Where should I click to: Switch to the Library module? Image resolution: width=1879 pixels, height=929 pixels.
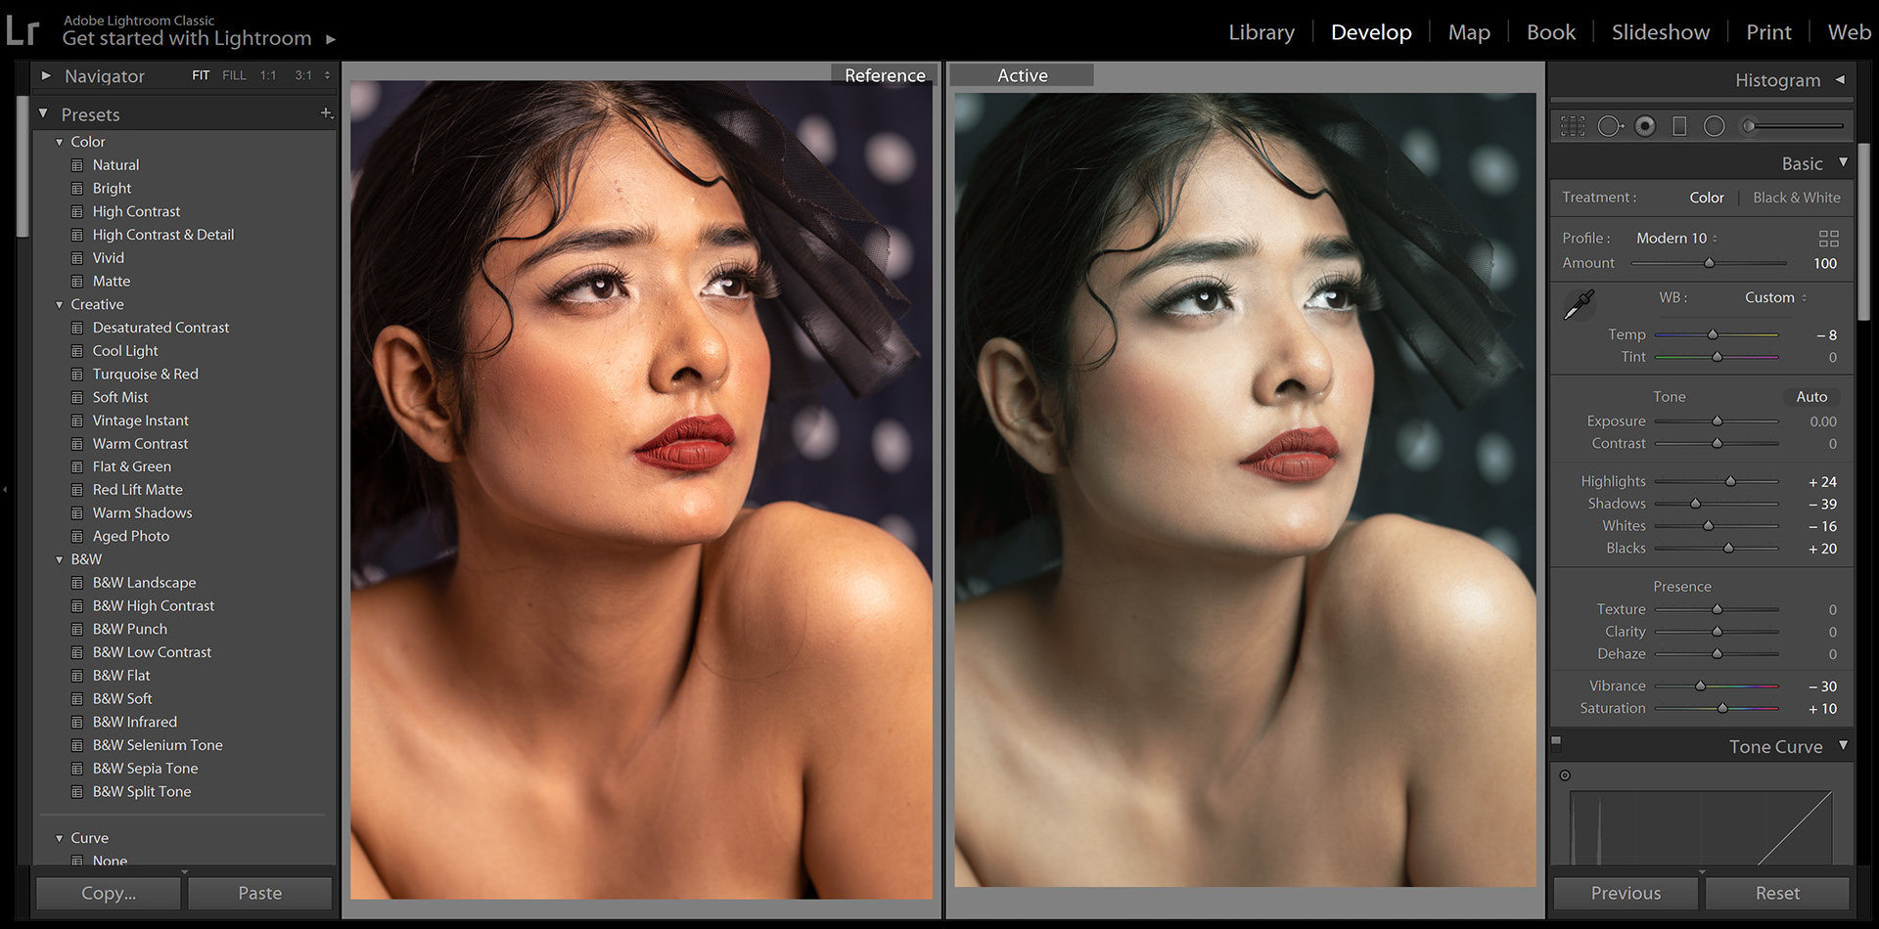1261,32
